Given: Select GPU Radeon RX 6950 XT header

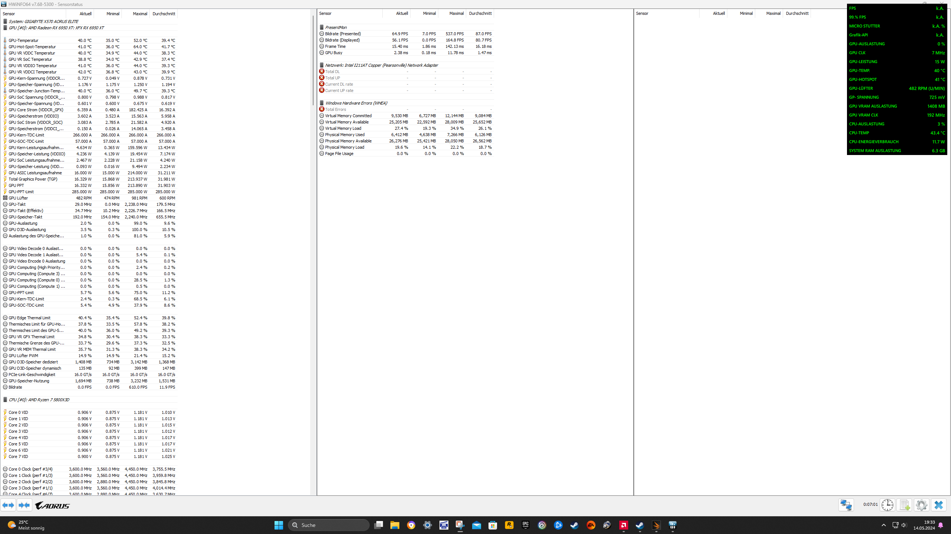Looking at the screenshot, I should pos(56,28).
